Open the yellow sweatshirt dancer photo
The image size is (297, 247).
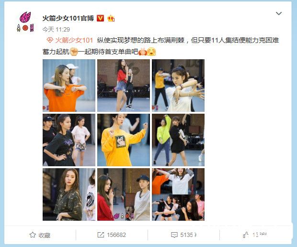click(x=124, y=140)
